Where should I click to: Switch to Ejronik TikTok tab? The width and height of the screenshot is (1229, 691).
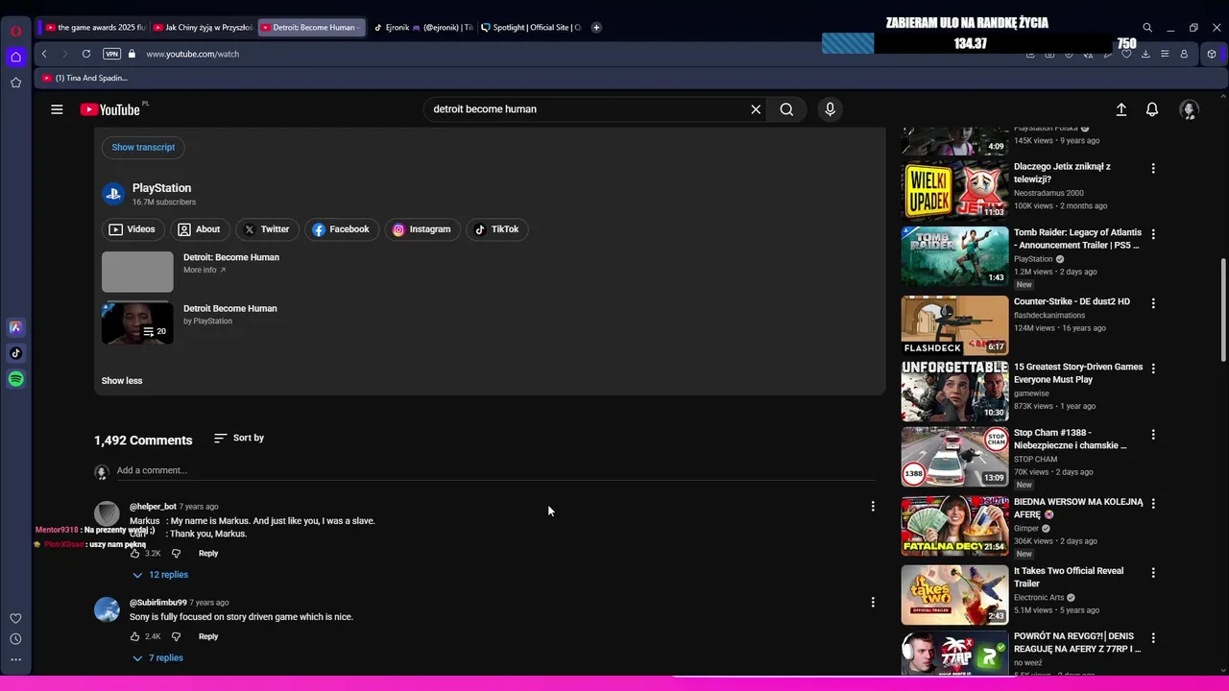point(422,27)
